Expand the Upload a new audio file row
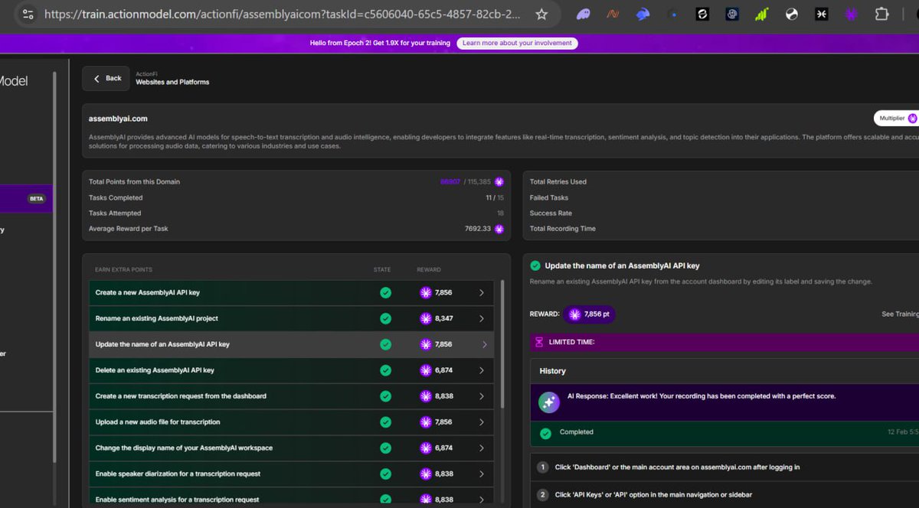This screenshot has height=508, width=919. (482, 422)
